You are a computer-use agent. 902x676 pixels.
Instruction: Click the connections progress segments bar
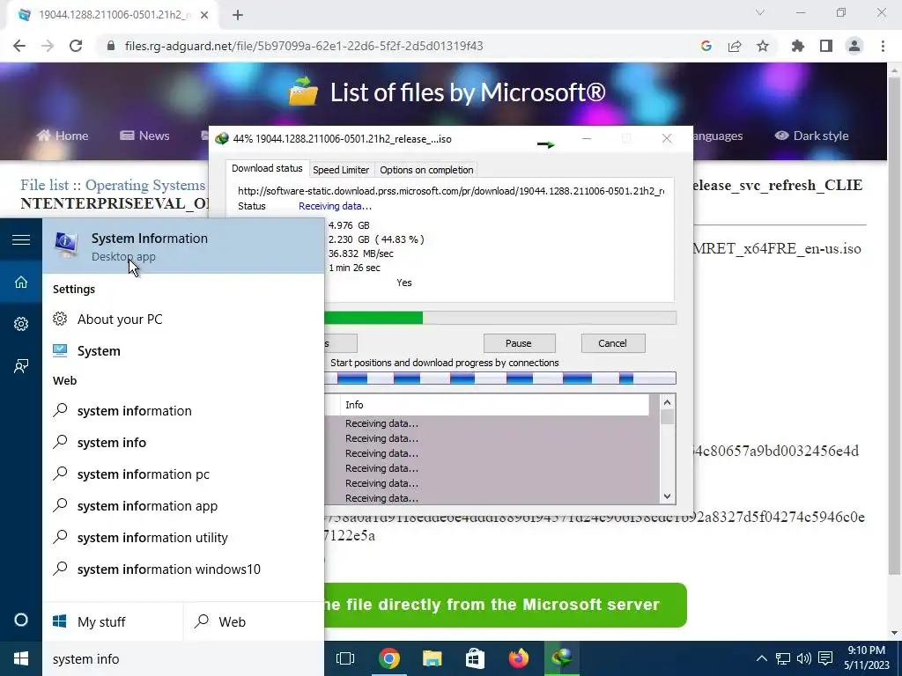pos(500,378)
